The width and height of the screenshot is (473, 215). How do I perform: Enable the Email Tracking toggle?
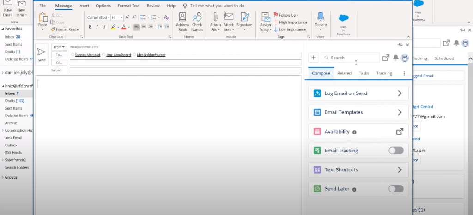tap(396, 151)
